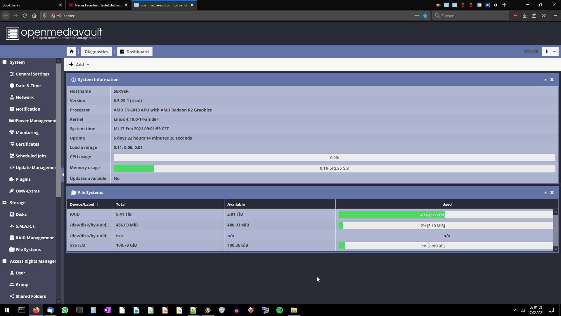This screenshot has height=316, width=561.
Task: Click the Total column header
Action: [169, 204]
